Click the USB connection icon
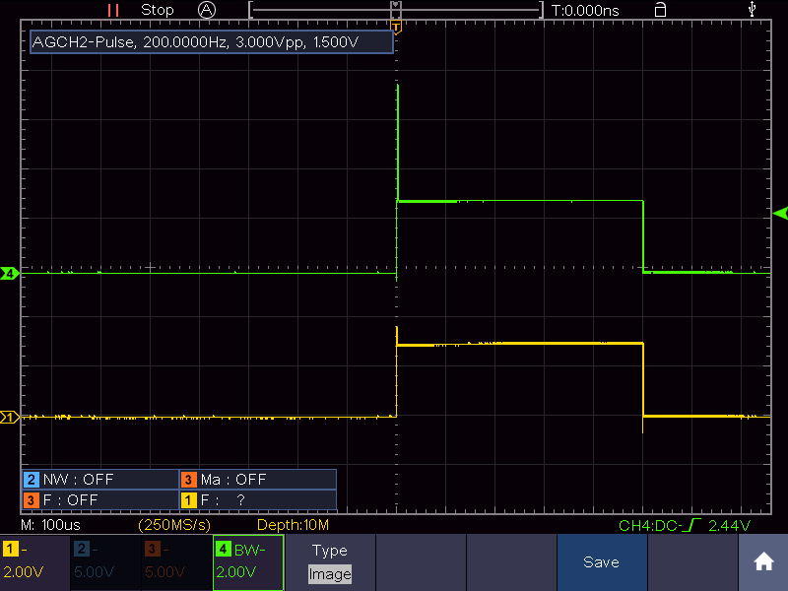Viewport: 788px width, 591px height. 752,9
